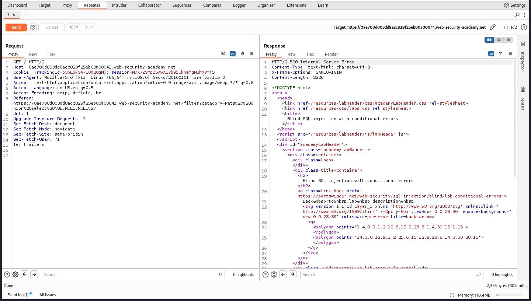Image resolution: width=531 pixels, height=301 pixels.
Task: Open the Collaborator tab
Action: tap(149, 5)
